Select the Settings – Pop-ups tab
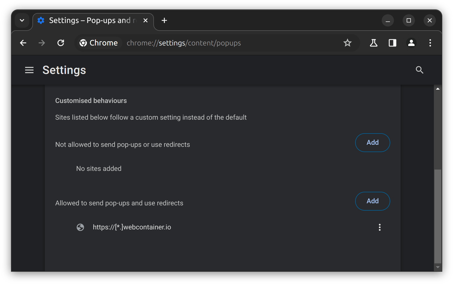Image resolution: width=453 pixels, height=284 pixels. (x=89, y=20)
